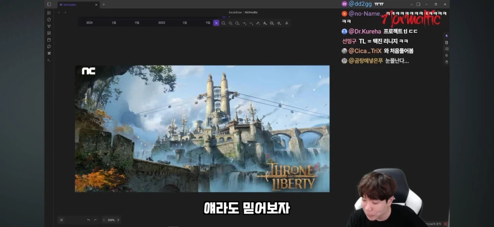
Task: Open the first Obsidian ribbon icon
Action: coord(49,13)
